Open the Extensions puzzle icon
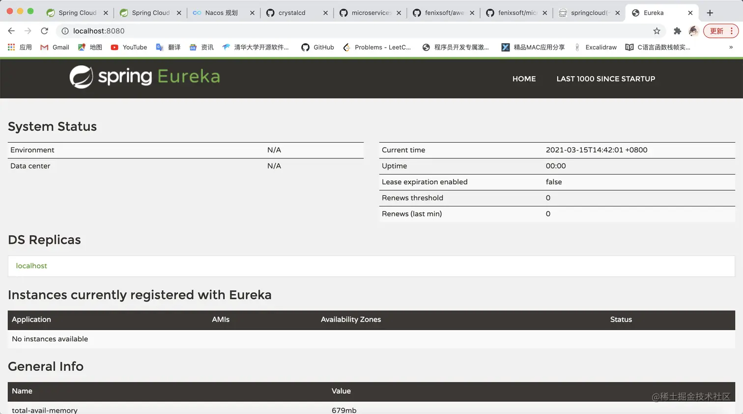 [677, 31]
